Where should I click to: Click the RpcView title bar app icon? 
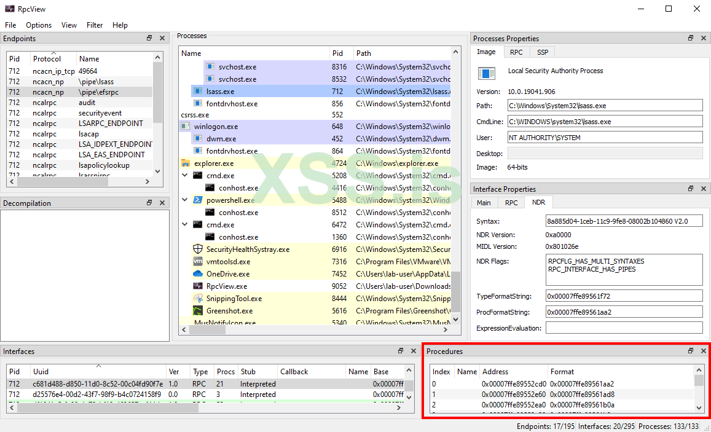click(9, 9)
